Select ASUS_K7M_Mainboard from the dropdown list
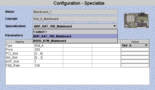This screenshot has height=90, width=155. tap(75, 41)
